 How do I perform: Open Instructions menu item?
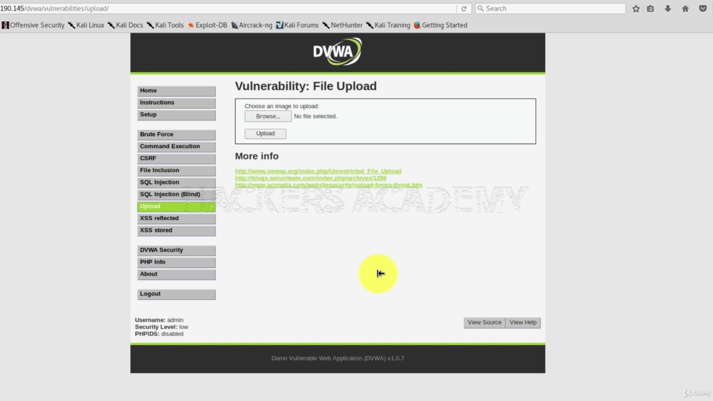pyautogui.click(x=176, y=103)
